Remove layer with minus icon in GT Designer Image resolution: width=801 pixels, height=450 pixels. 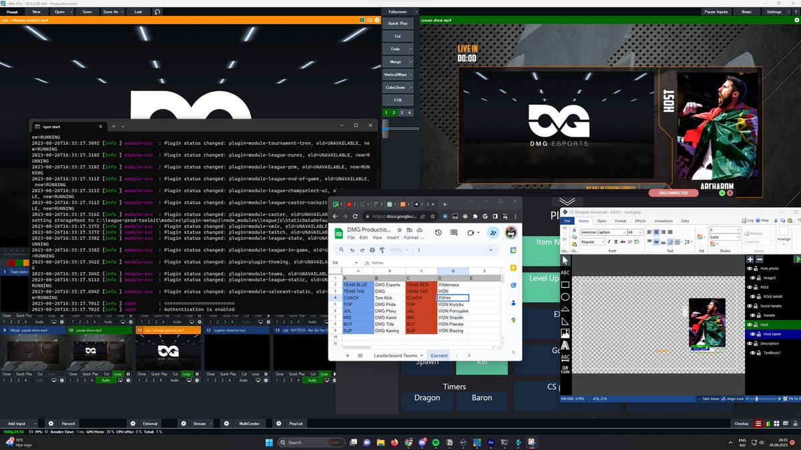tap(760, 259)
